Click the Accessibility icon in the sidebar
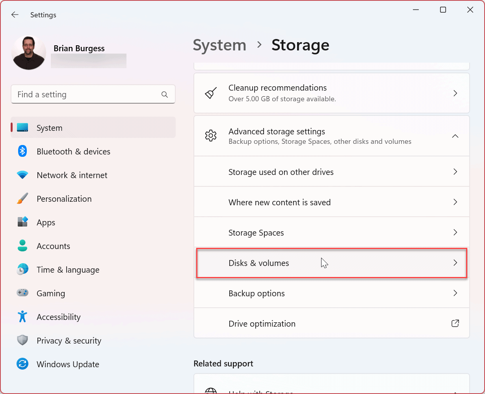Viewport: 485px width, 394px height. click(x=22, y=317)
